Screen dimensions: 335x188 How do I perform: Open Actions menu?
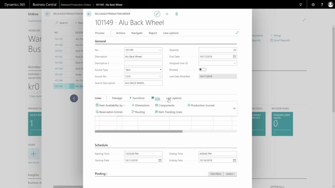(120, 33)
